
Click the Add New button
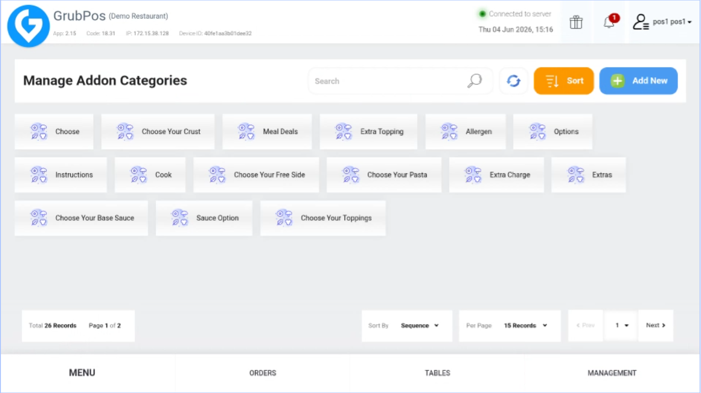click(638, 81)
